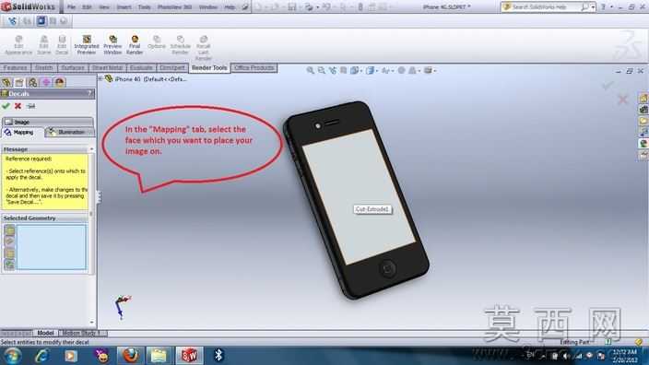Open Internet Explorer from taskbar
649x365 pixels.
point(41,356)
